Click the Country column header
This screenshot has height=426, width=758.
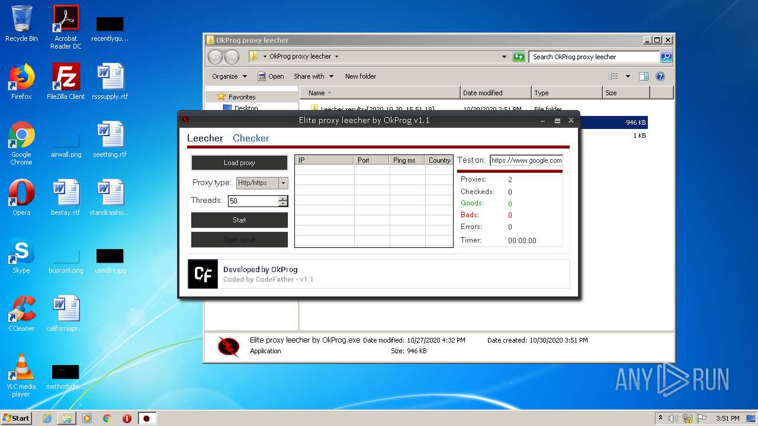coord(439,160)
